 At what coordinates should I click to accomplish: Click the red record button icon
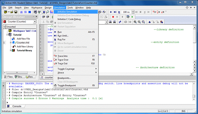pos(113,17)
